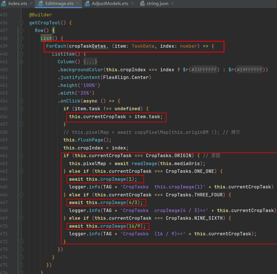Open the AdjustModels.ets tab
The image size is (277, 274).
click(x=110, y=4)
